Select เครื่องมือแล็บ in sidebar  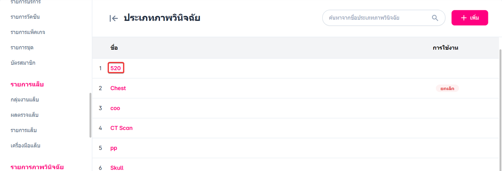pyautogui.click(x=25, y=146)
